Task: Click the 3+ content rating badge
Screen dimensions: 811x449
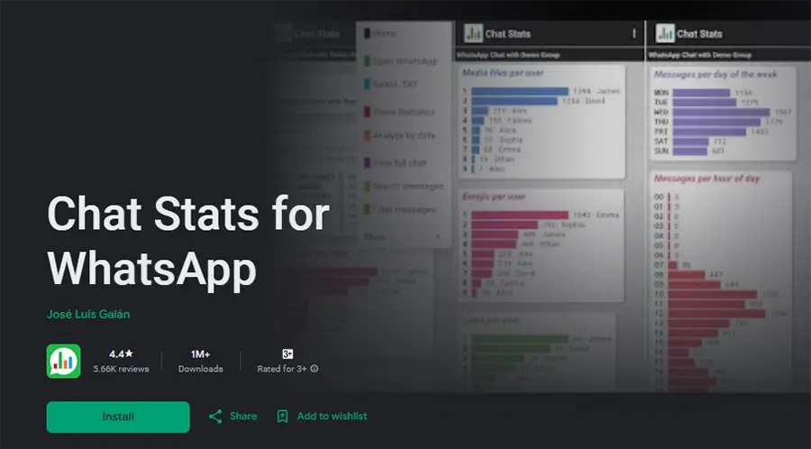Action: coord(287,353)
